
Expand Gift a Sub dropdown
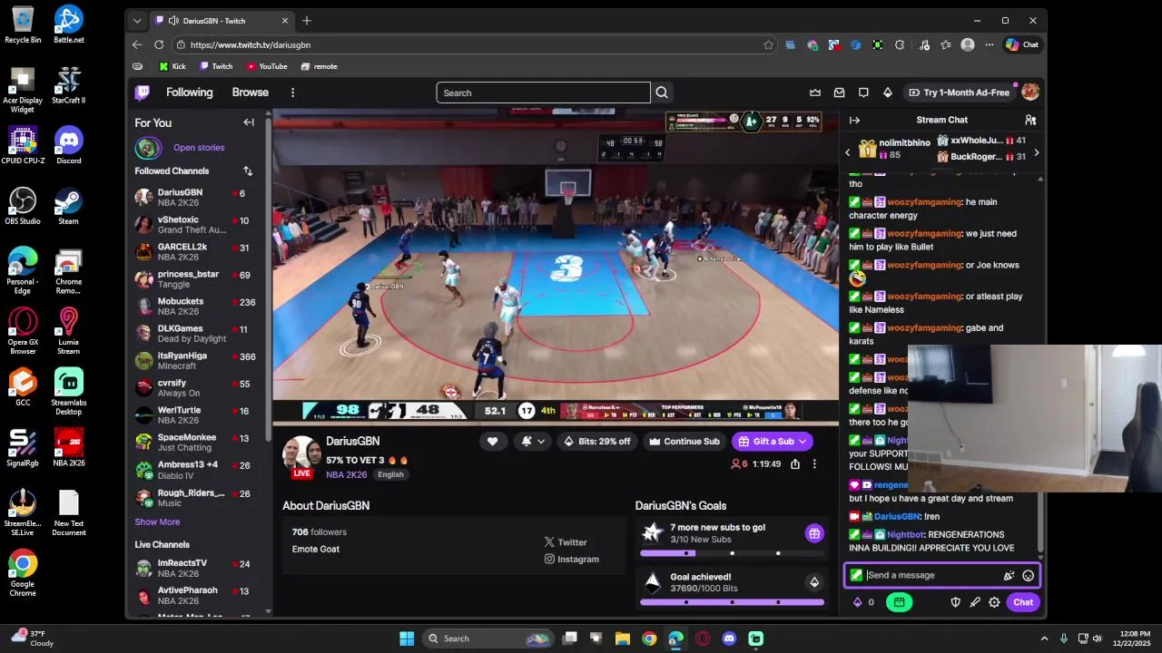click(x=802, y=442)
